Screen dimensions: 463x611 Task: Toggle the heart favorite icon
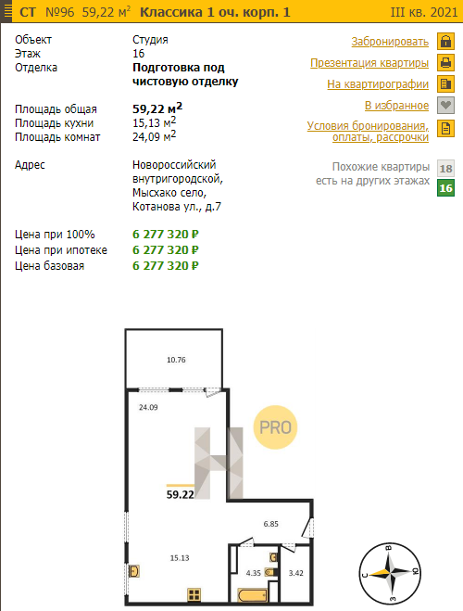click(x=445, y=105)
